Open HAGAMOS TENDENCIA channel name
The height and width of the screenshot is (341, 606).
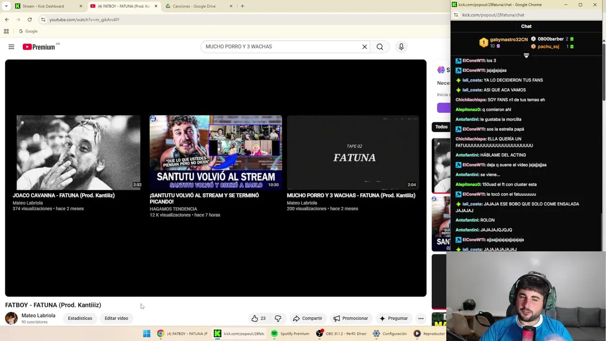click(173, 209)
